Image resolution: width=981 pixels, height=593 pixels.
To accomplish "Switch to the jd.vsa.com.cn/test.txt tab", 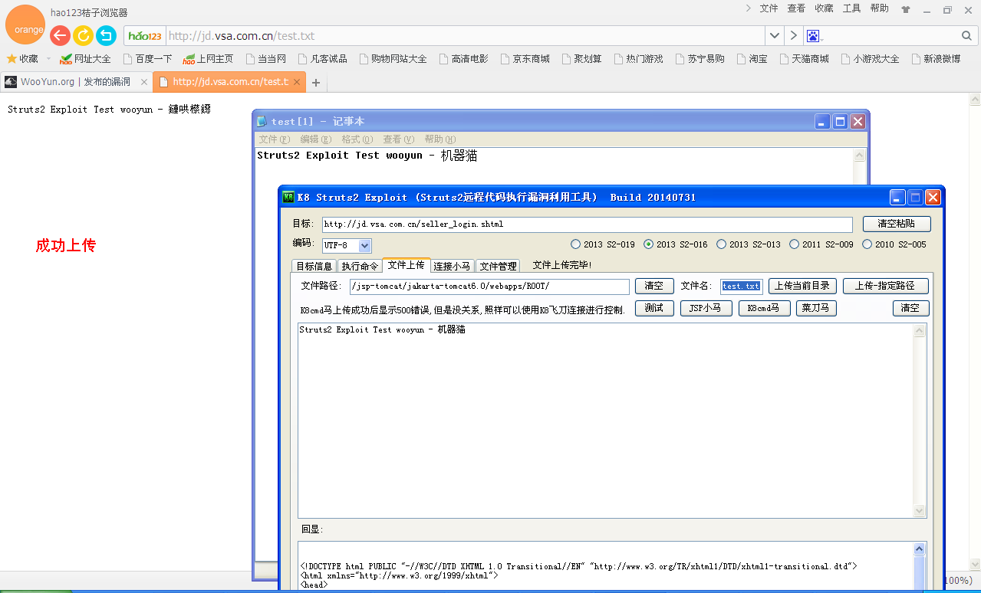I will click(x=229, y=82).
